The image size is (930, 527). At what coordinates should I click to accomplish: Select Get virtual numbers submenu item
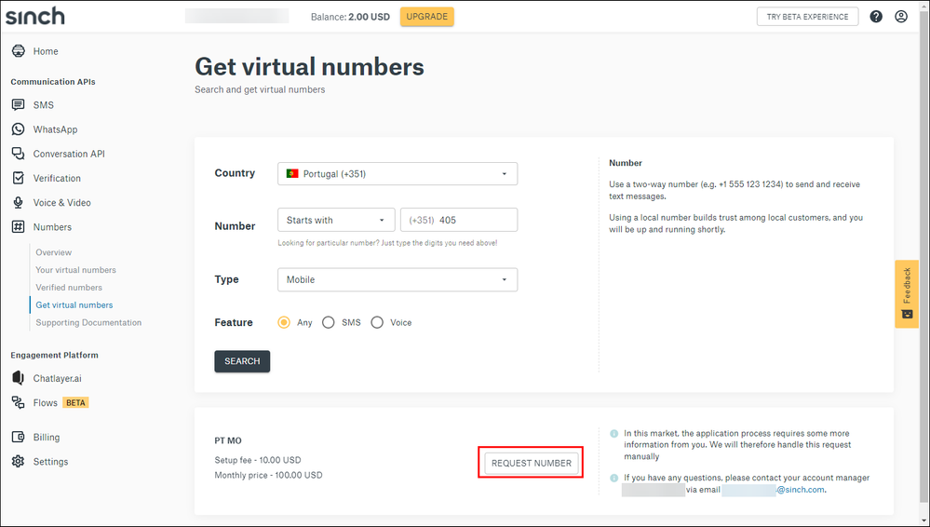(74, 305)
